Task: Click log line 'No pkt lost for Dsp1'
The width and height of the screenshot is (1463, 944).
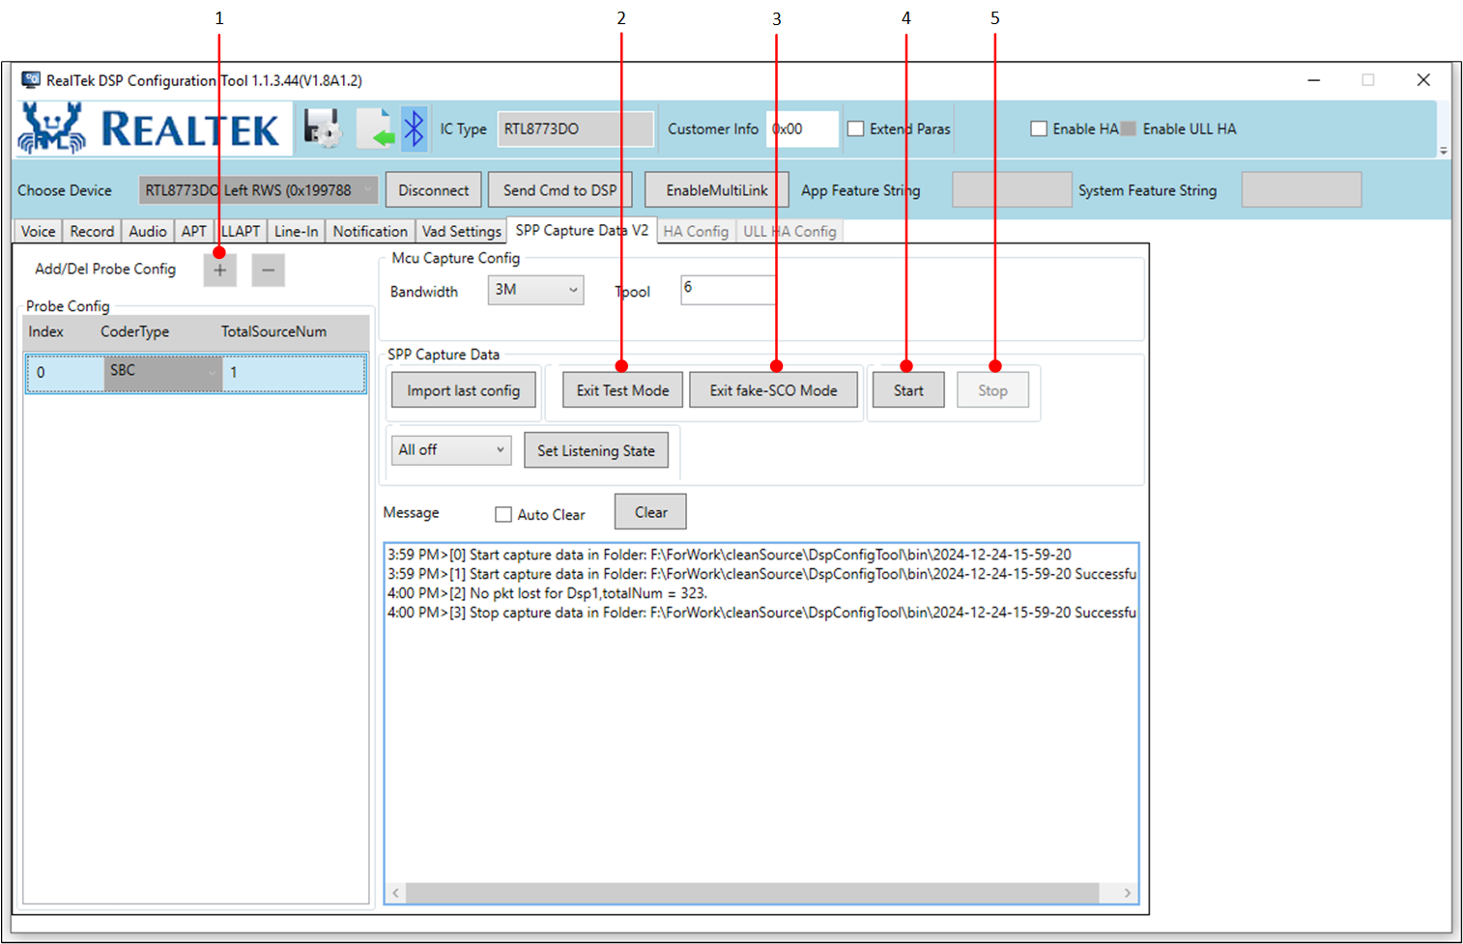Action: pos(547,593)
